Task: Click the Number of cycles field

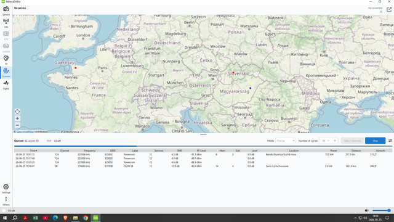Action: 329,141
